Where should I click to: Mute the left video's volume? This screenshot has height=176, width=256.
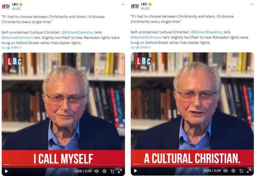96,171
